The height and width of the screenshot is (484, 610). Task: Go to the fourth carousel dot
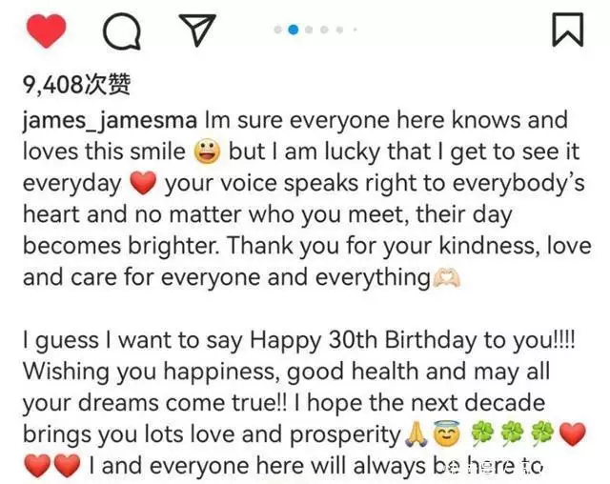324,30
